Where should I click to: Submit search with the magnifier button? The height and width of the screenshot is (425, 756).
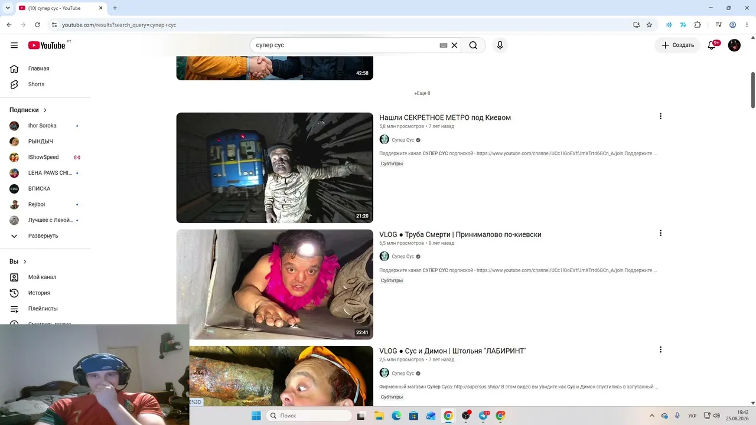pos(473,45)
